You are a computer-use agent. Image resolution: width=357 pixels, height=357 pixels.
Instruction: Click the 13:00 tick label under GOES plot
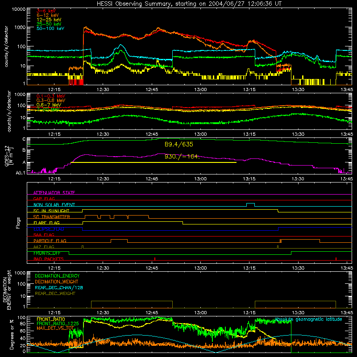200,179
